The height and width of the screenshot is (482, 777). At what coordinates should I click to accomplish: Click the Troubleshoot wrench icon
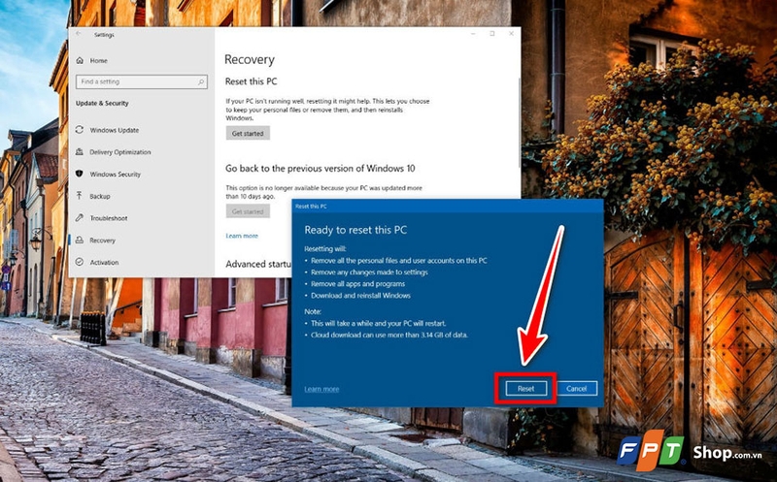pyautogui.click(x=80, y=218)
